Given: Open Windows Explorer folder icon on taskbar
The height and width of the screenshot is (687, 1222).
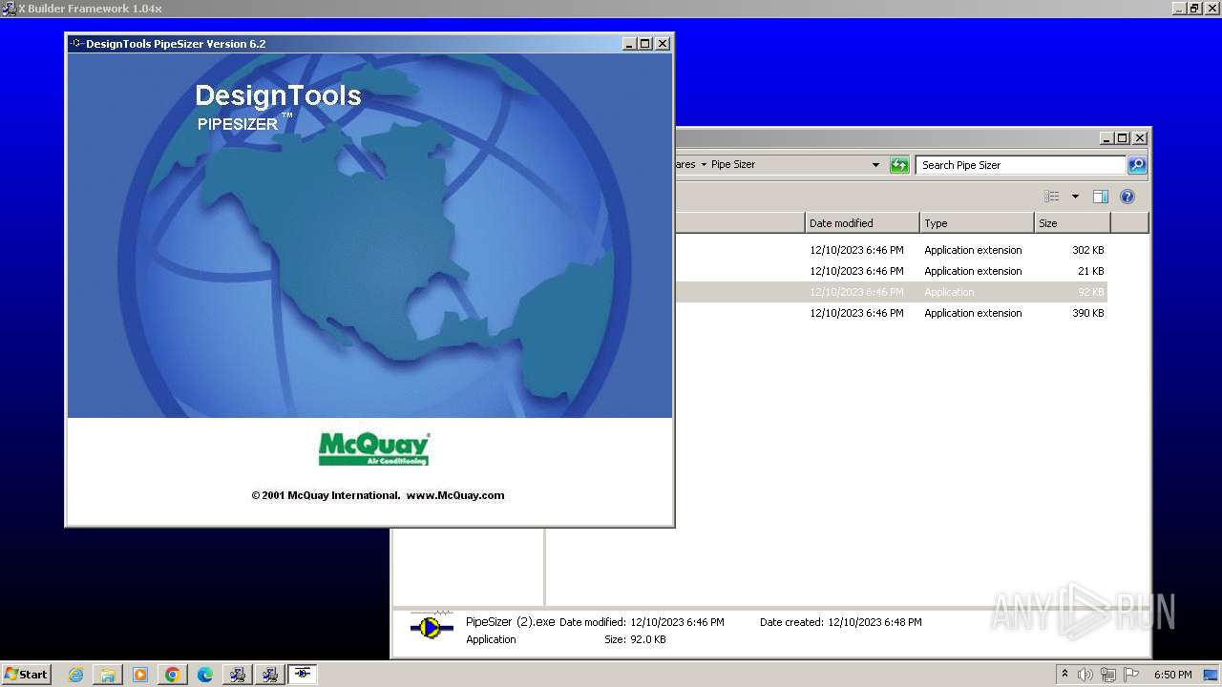Looking at the screenshot, I should [108, 675].
